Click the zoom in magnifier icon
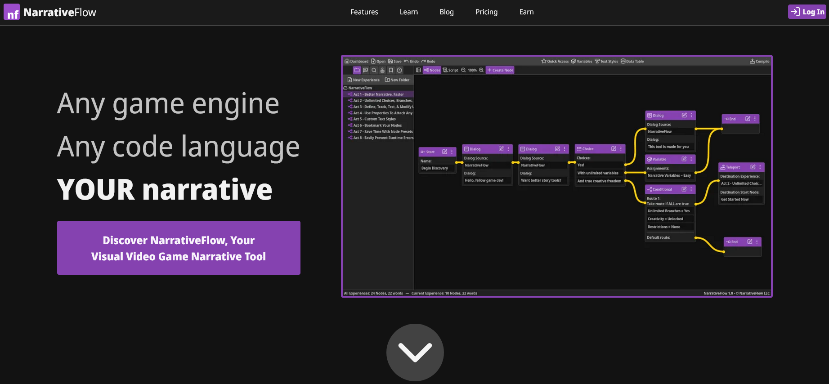The width and height of the screenshot is (829, 384). click(x=481, y=70)
